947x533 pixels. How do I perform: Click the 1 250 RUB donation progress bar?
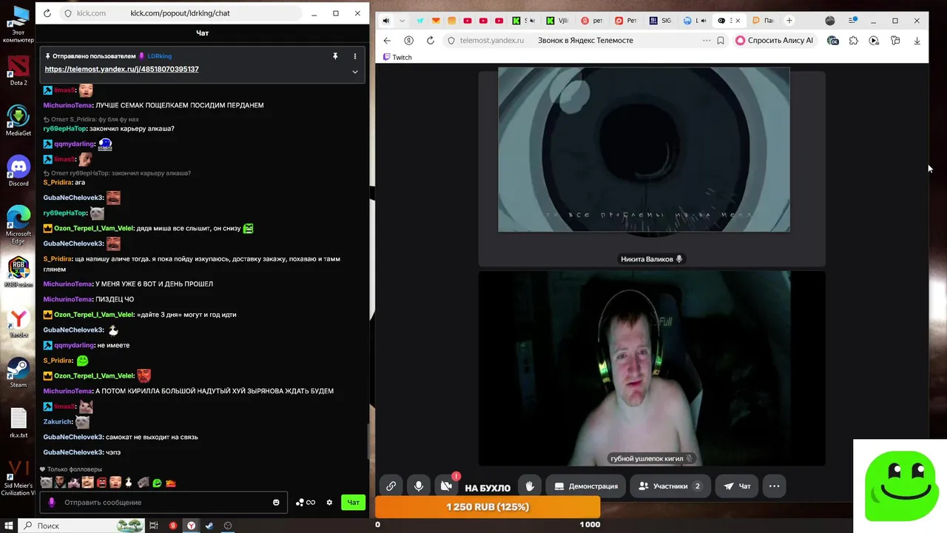click(x=488, y=507)
